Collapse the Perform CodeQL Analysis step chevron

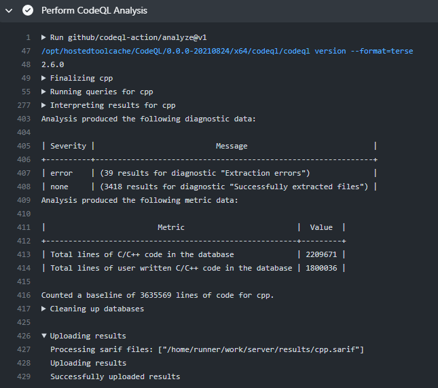pos(10,11)
